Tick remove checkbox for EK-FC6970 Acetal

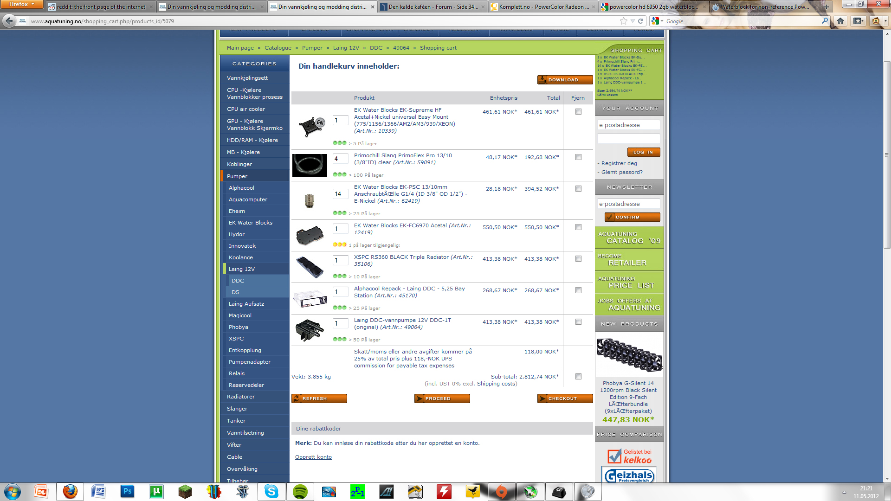pyautogui.click(x=578, y=227)
